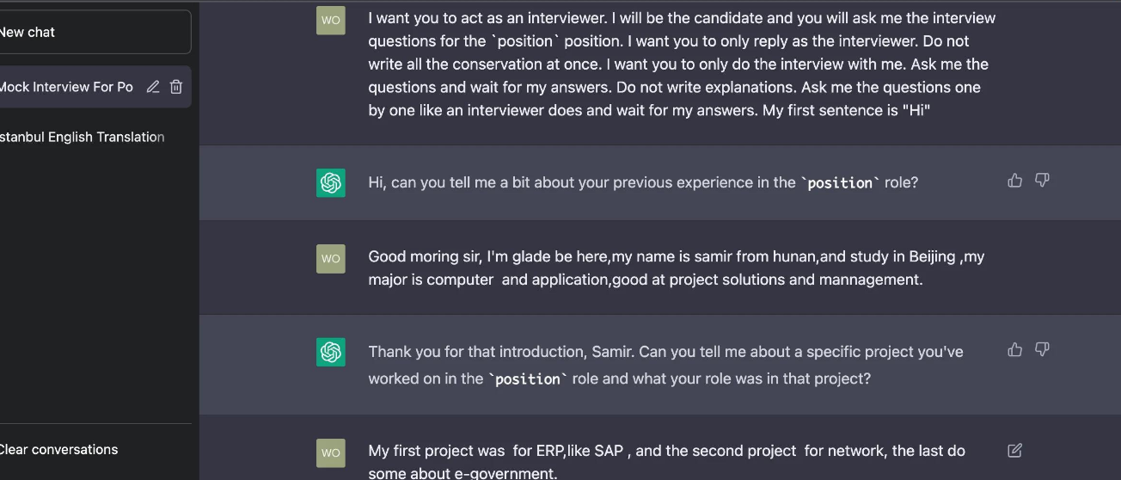The image size is (1121, 480).
Task: Like the 'Thank you for that introduction' reply
Action: coord(1014,350)
